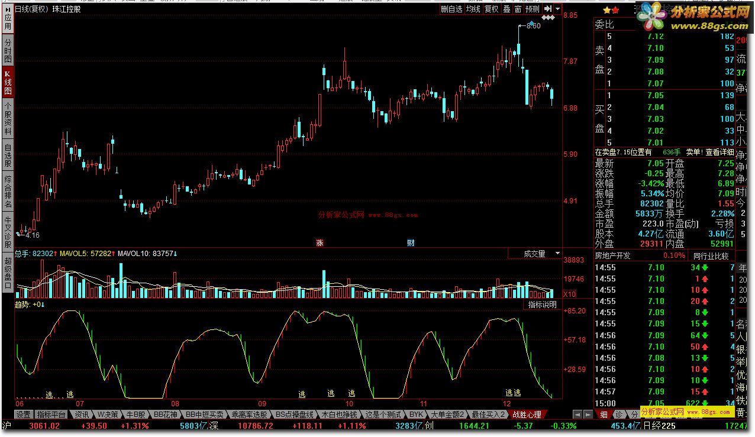Image resolution: width=755 pixels, height=437 pixels.
Task: Select the 指标平台 indicator tab
Action: tap(51, 415)
